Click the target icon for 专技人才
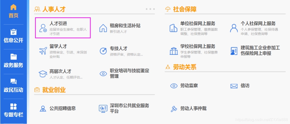Image resolution: width=290 pixels, height=124 pixels. click(103, 51)
